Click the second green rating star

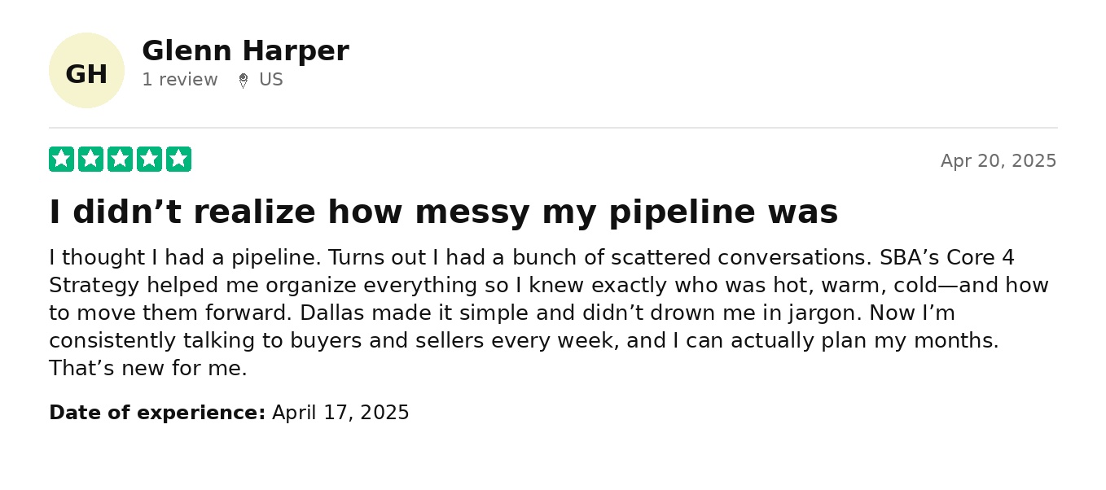click(x=90, y=160)
